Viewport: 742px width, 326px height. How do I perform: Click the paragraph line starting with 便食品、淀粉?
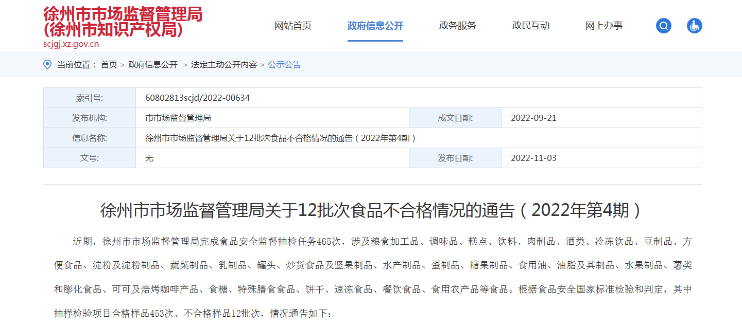pyautogui.click(x=373, y=265)
